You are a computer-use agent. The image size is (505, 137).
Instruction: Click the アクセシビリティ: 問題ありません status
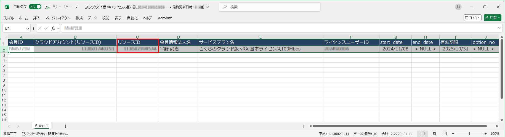(x=45, y=134)
